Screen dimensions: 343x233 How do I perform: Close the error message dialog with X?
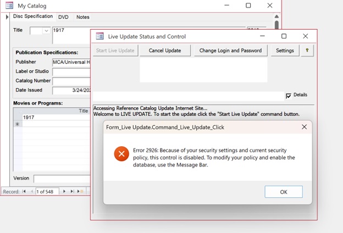point(304,127)
